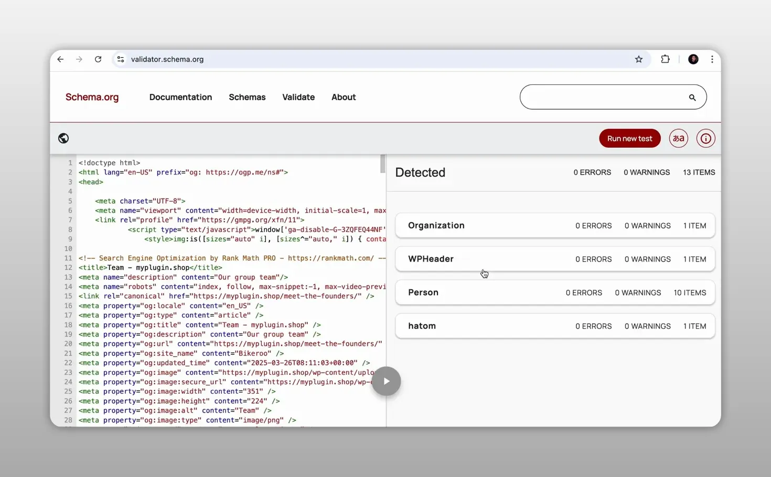This screenshot has width=771, height=477.
Task: Bookmark this page with the star
Action: (x=639, y=59)
